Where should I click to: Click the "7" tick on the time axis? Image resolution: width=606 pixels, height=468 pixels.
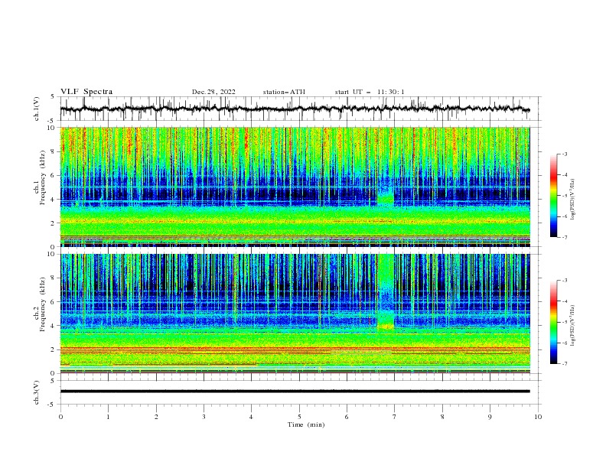point(395,418)
